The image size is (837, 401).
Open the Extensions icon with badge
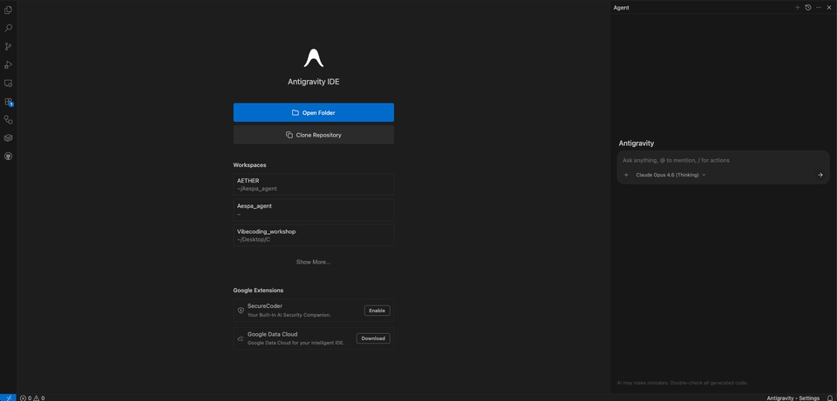[8, 102]
